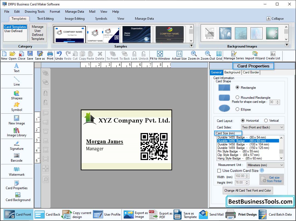Switch to the Text Editing ribbon tab
The image size is (296, 221).
45,19
